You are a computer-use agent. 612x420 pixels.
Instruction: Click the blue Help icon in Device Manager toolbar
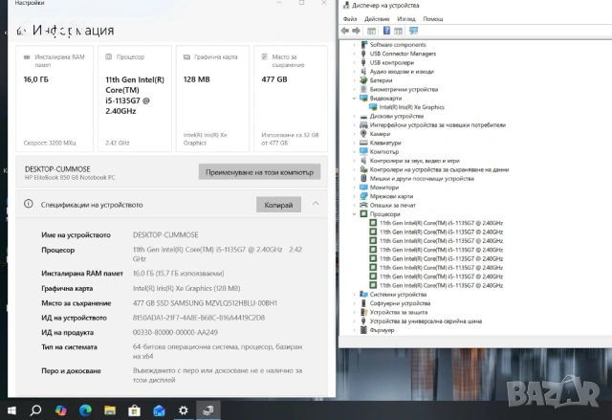click(386, 31)
